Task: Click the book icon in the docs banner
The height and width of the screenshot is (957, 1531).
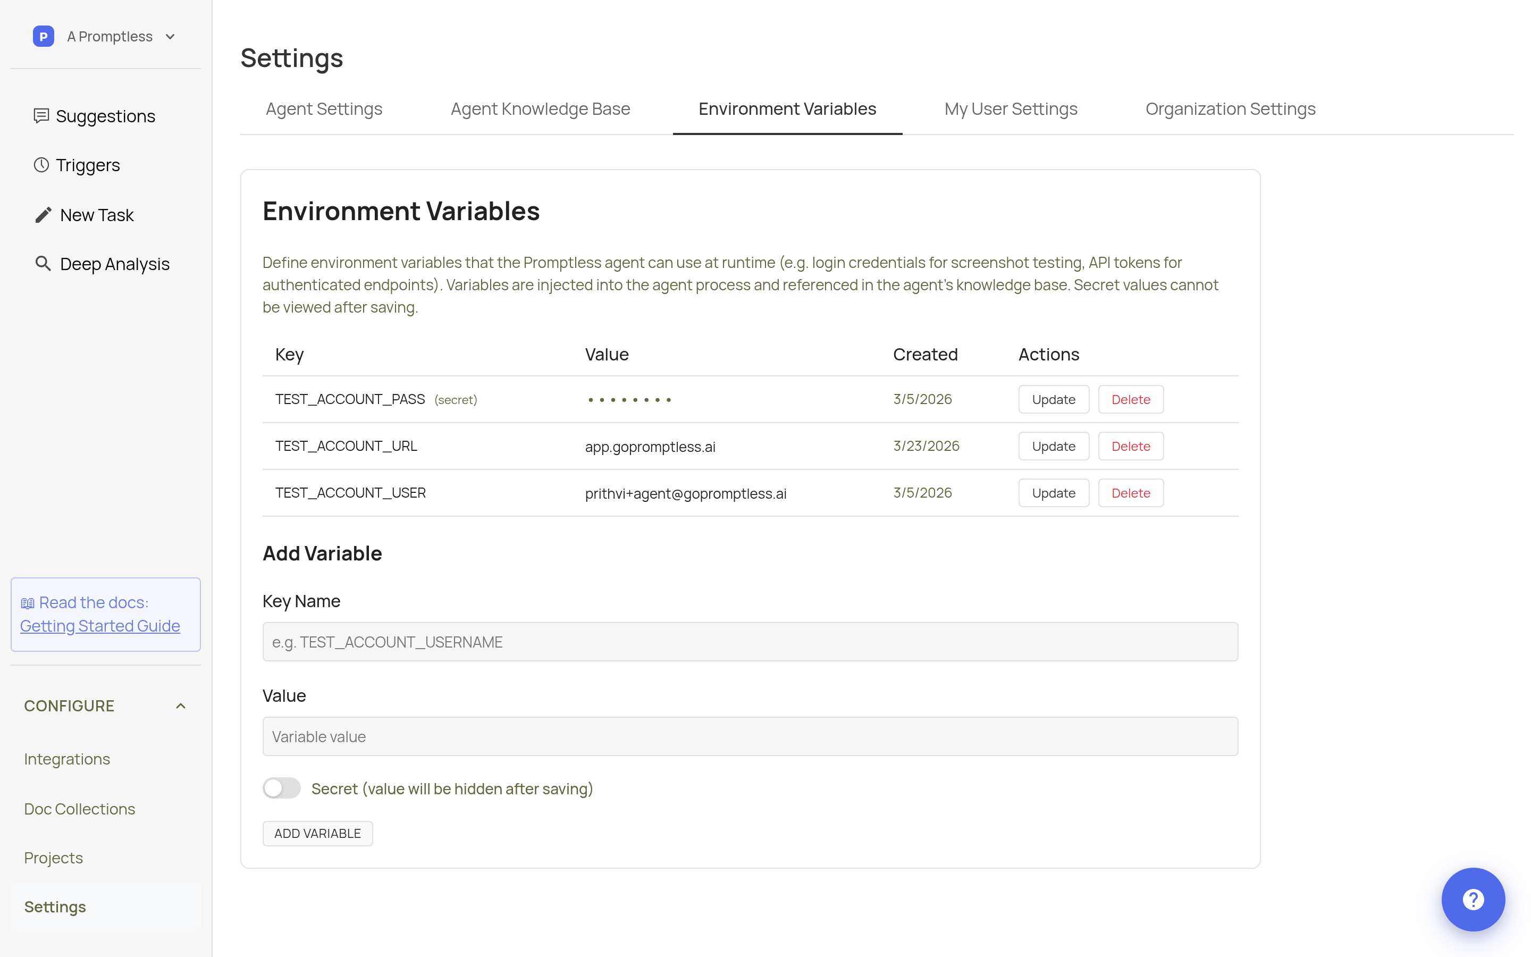Action: click(x=28, y=602)
